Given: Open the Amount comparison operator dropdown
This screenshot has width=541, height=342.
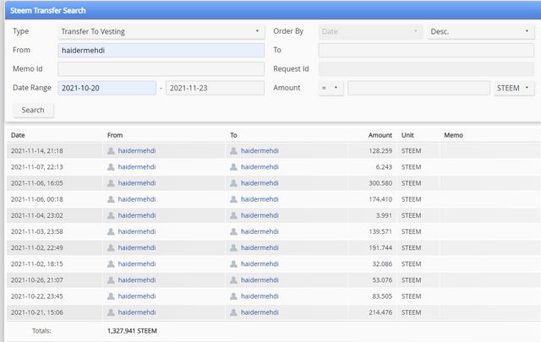Looking at the screenshot, I should coord(331,88).
